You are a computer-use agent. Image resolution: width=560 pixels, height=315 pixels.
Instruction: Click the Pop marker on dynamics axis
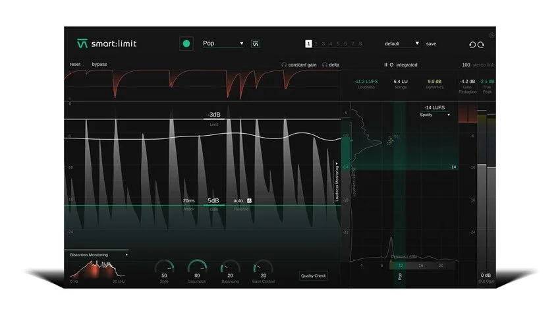tap(400, 276)
